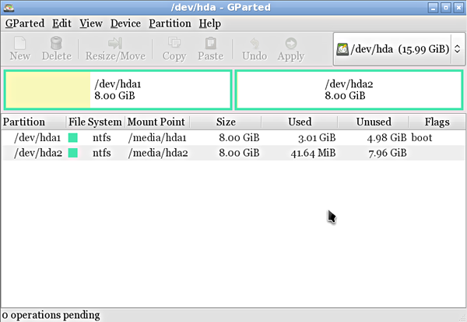Click the New partition toolbar icon

(20, 44)
